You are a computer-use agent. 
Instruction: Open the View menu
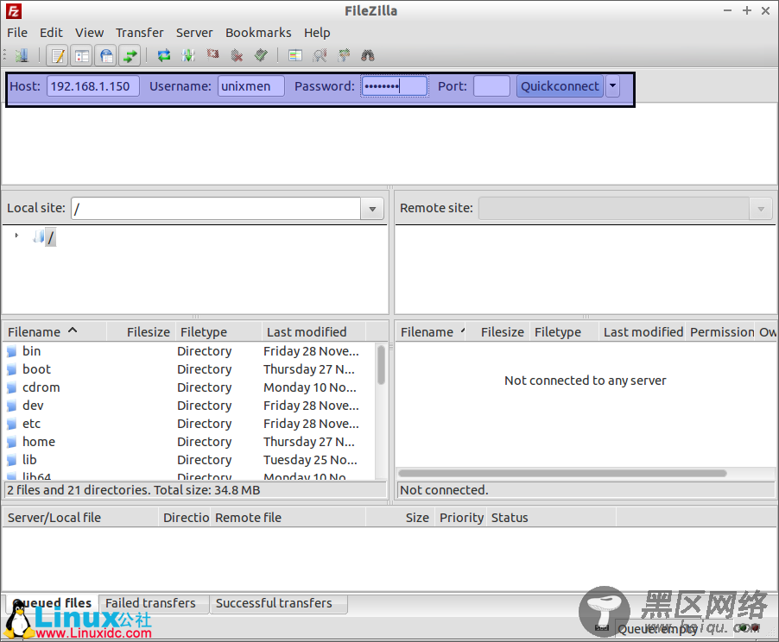(x=90, y=33)
